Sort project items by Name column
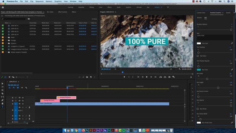The image size is (236, 133). pos(6,23)
